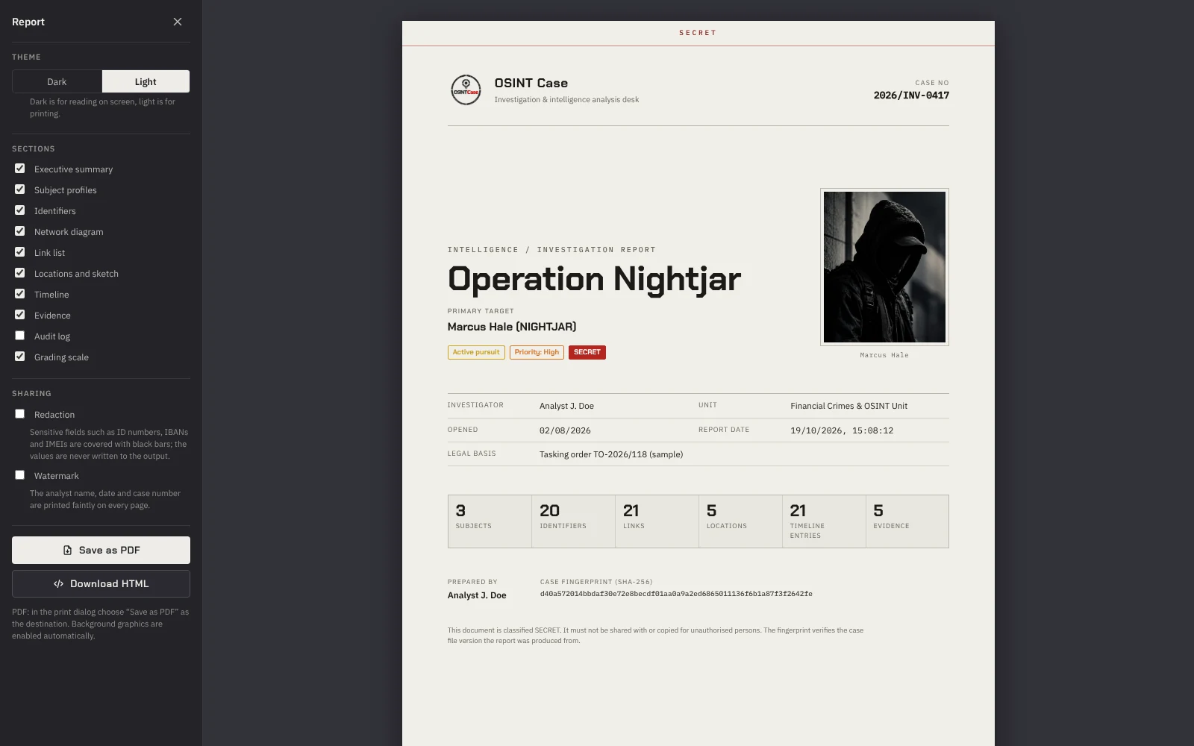Image resolution: width=1194 pixels, height=746 pixels.
Task: Toggle the Subject profiles checkbox
Action: [x=20, y=189]
